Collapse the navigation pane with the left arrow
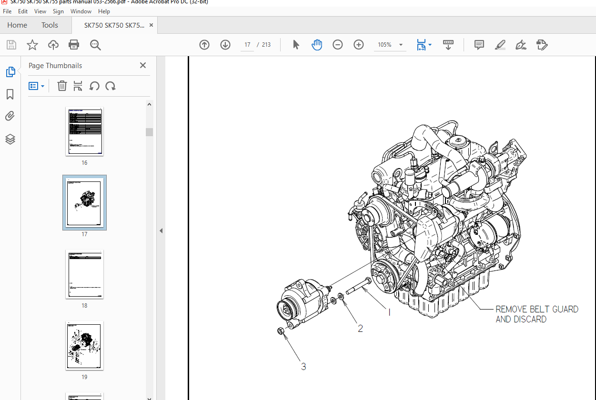The image size is (596, 400). point(161,230)
